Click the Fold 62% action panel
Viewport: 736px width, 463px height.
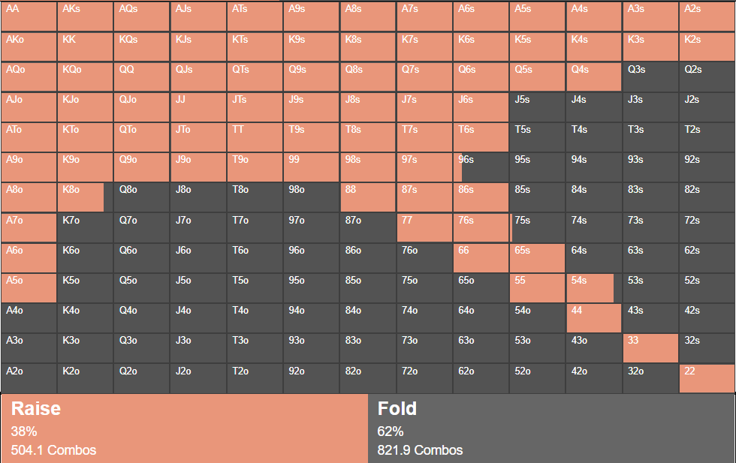pyautogui.click(x=551, y=428)
